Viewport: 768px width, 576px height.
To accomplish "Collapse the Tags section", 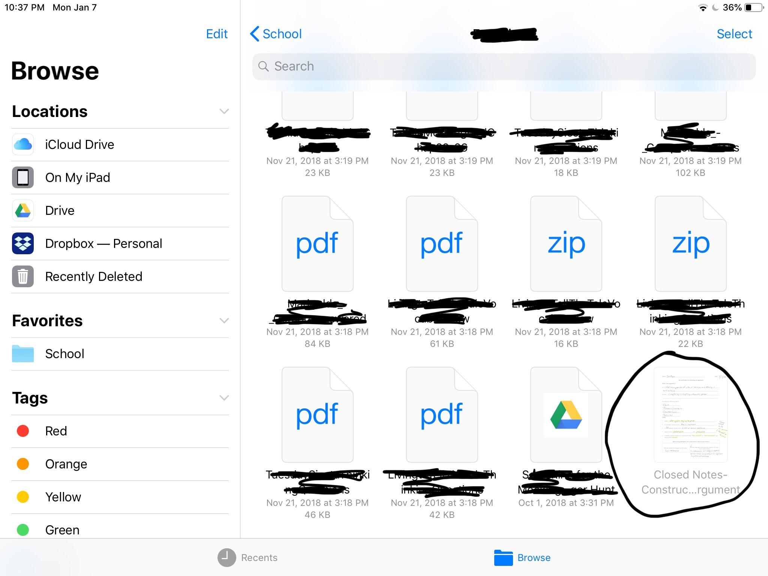I will (x=224, y=398).
